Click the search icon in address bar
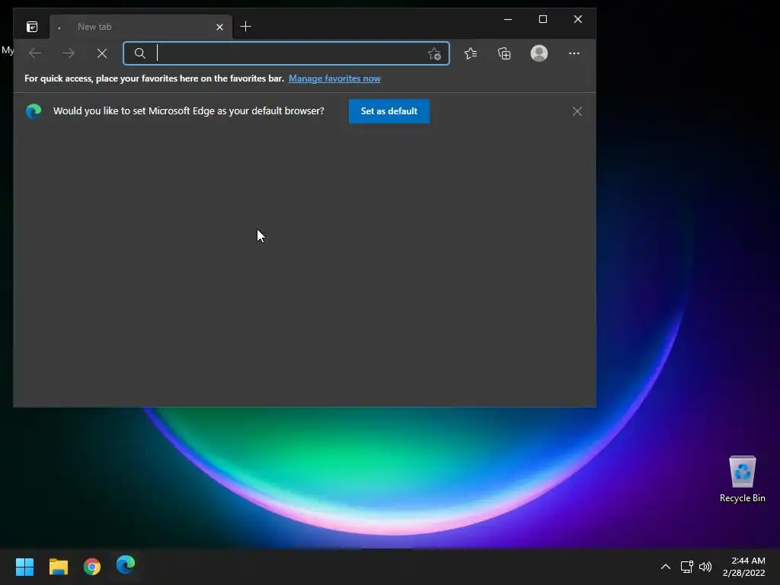The image size is (780, 585). (140, 53)
